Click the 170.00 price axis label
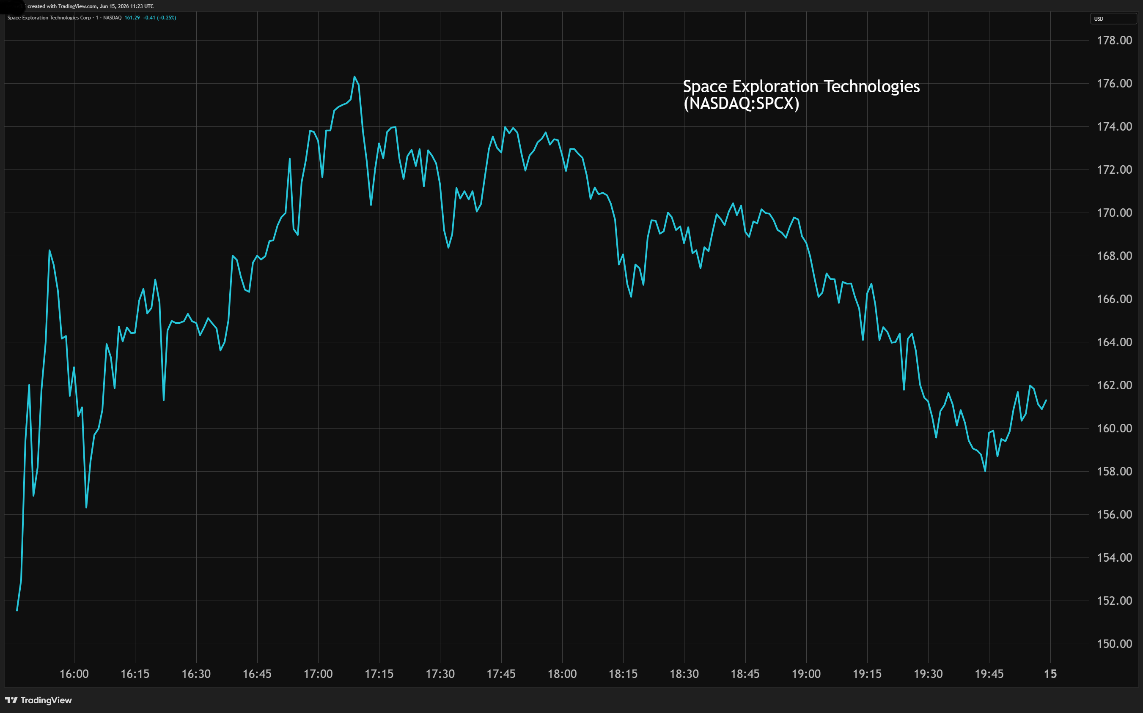This screenshot has width=1143, height=713. pos(1114,213)
